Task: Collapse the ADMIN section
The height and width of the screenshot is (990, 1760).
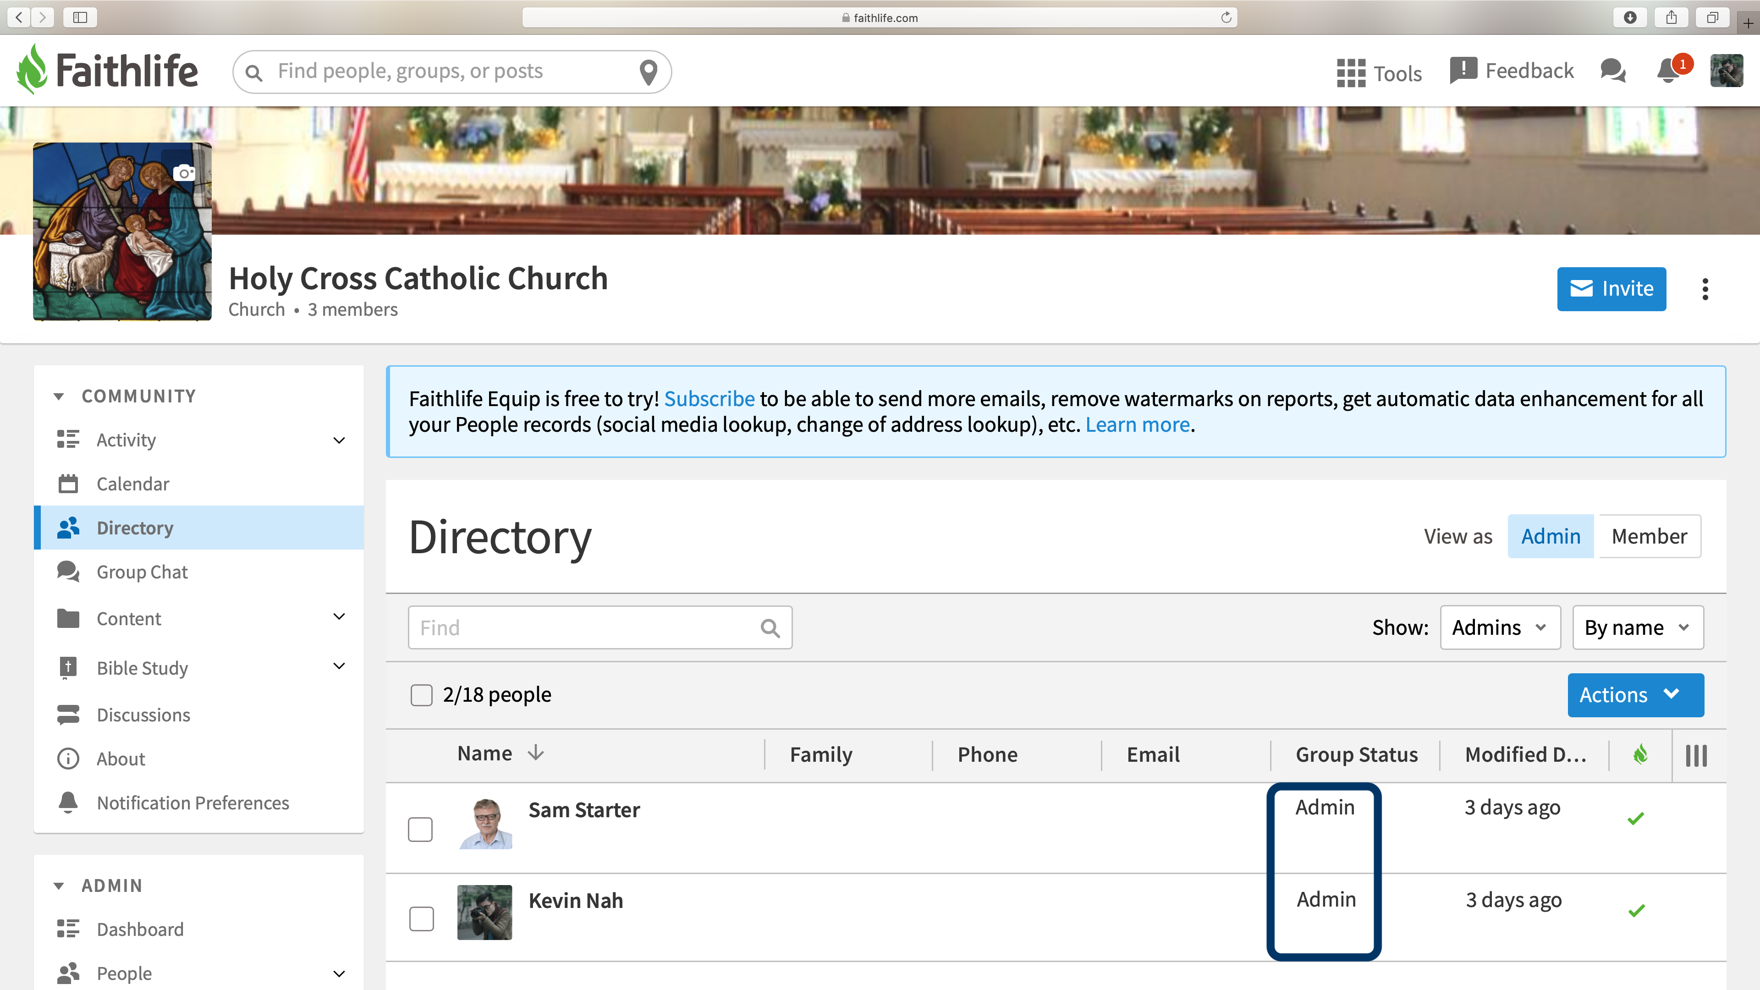Action: coord(59,886)
